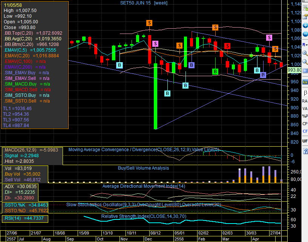Click the .DI+ =15.2235 label
The width and height of the screenshot is (308, 242).
19,192
